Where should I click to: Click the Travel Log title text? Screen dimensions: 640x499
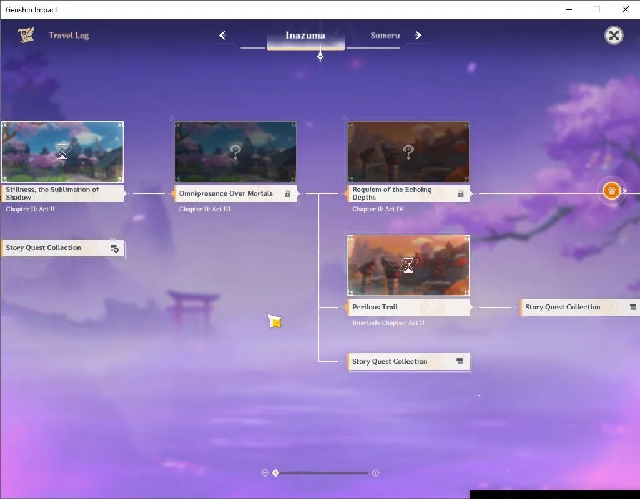click(x=69, y=36)
